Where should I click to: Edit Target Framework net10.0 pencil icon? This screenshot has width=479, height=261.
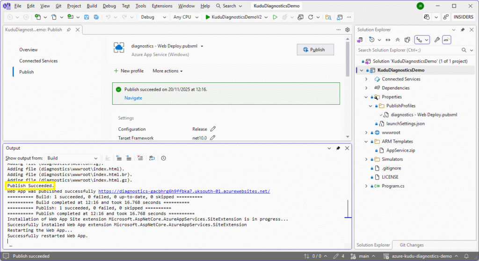(x=213, y=138)
